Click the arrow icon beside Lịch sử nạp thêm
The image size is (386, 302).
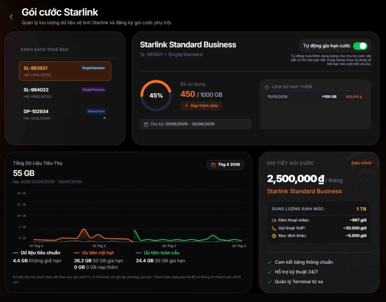tap(267, 87)
